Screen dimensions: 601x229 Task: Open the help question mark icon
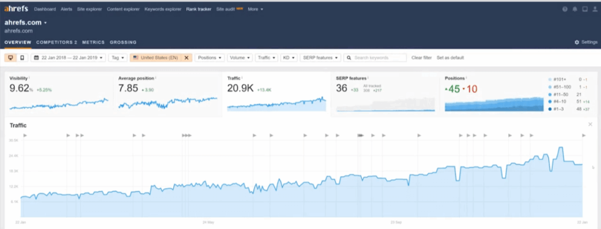(565, 9)
